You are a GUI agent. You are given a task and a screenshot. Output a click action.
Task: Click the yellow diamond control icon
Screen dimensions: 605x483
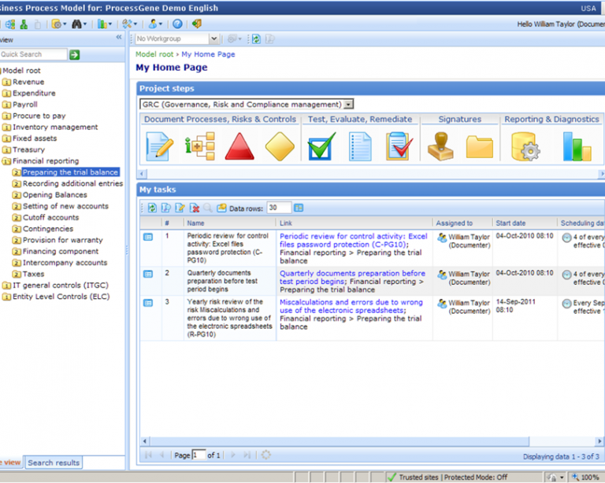pyautogui.click(x=280, y=146)
